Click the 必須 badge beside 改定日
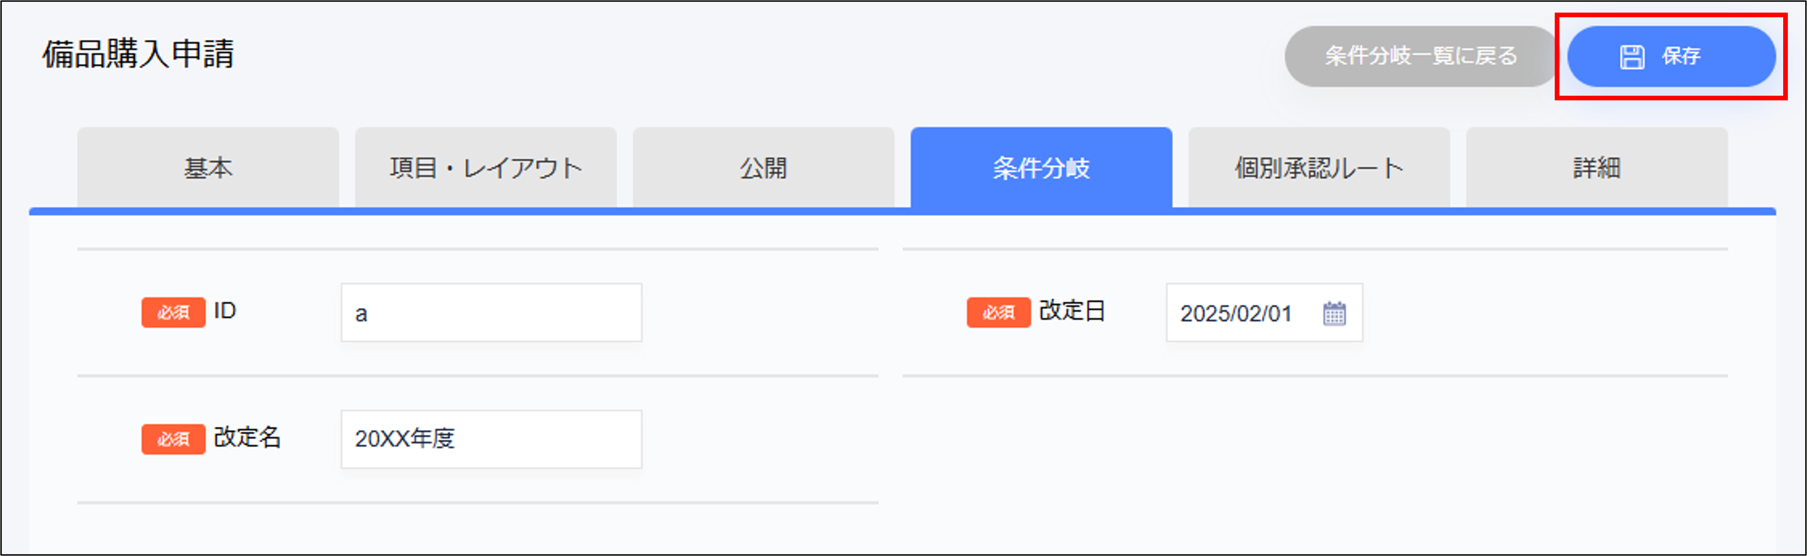1807x556 pixels. click(998, 312)
